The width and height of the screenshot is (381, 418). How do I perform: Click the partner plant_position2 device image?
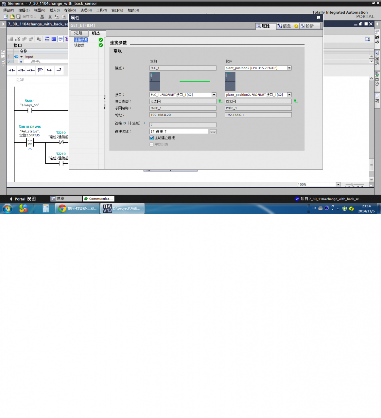pos(230,82)
